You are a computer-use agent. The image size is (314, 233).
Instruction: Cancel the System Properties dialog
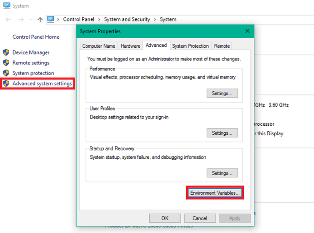pyautogui.click(x=200, y=218)
